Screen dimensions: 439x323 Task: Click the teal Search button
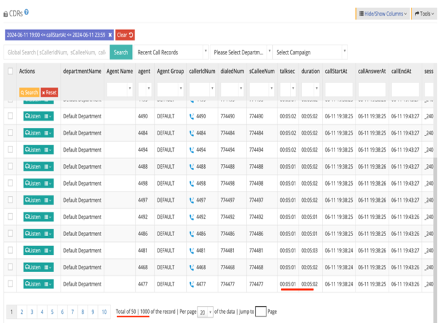pos(121,52)
